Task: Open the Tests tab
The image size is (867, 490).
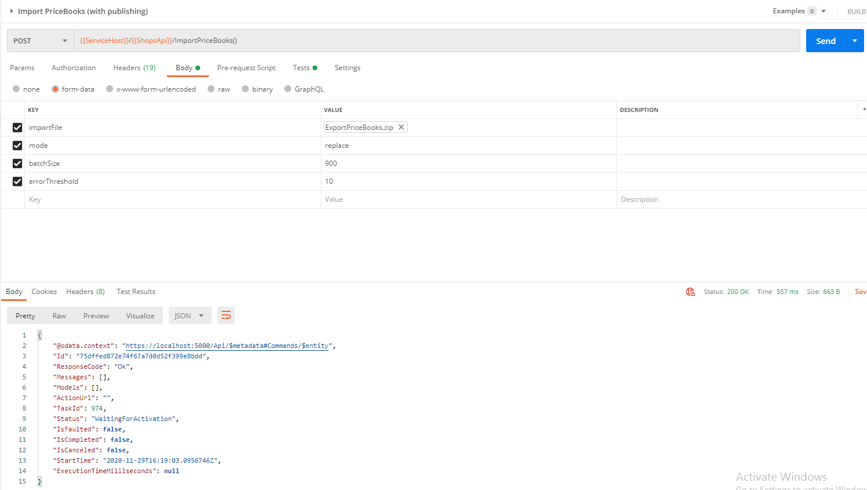Action: pyautogui.click(x=305, y=68)
